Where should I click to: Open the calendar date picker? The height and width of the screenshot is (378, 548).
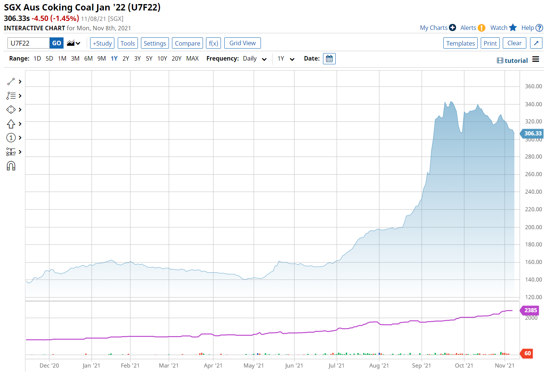coord(329,59)
